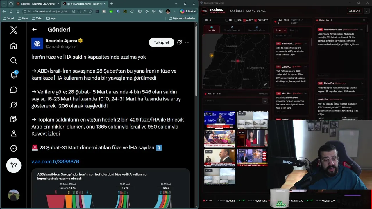372x209 pixels.
Task: Open new browser tab plus button
Action: click(112, 4)
